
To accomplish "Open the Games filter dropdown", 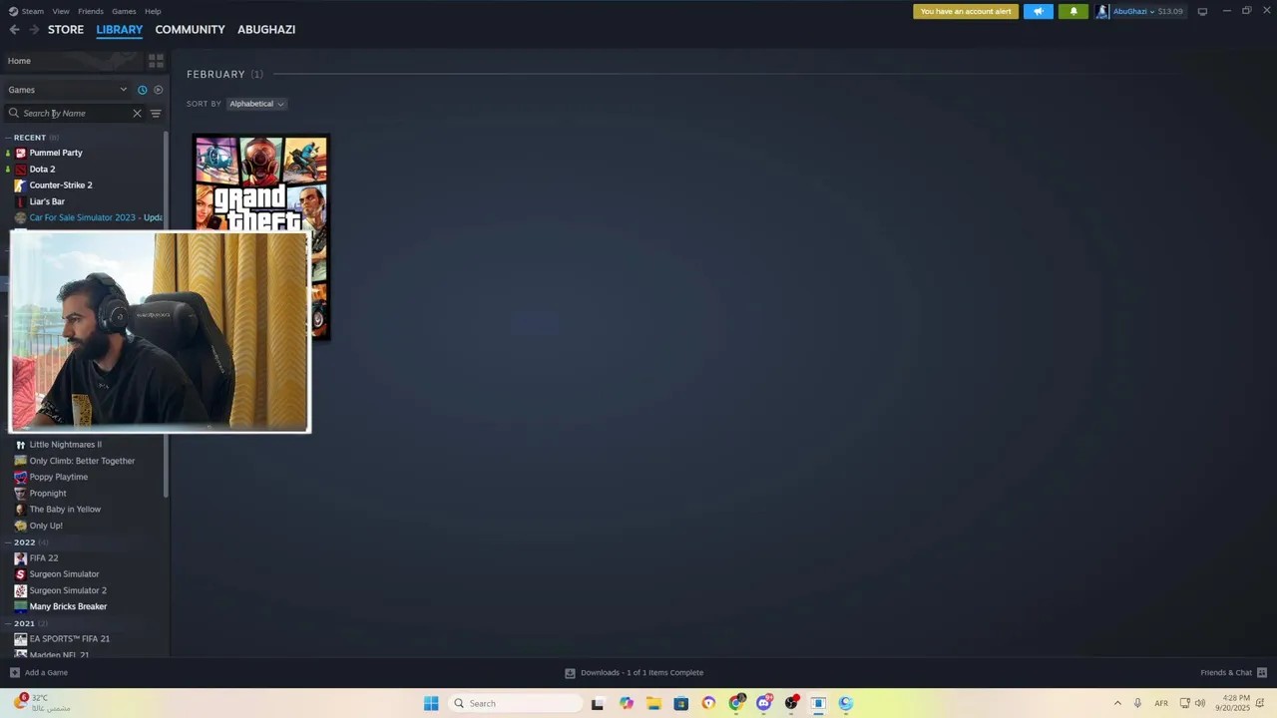I will pyautogui.click(x=68, y=90).
